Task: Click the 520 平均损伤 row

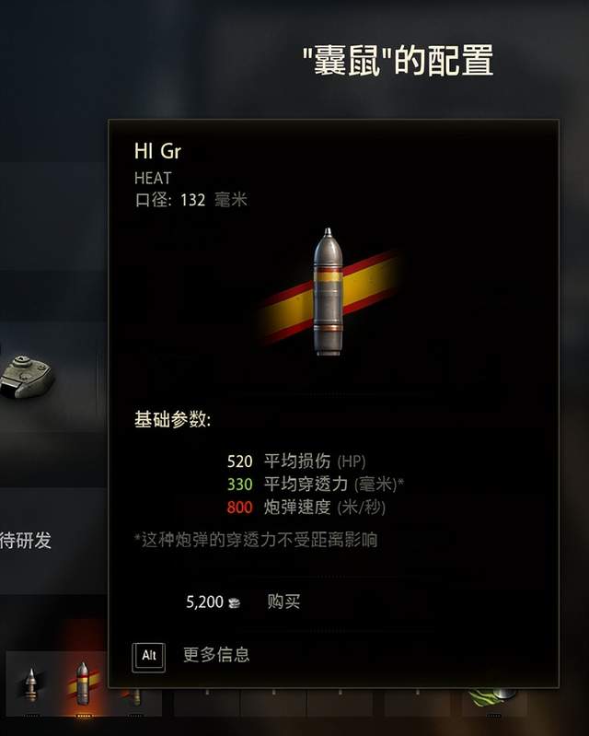Action: (x=296, y=461)
